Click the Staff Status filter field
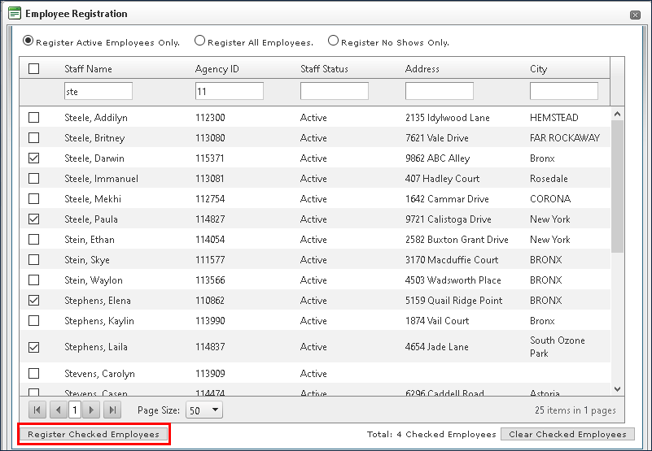Image resolution: width=652 pixels, height=451 pixels. pyautogui.click(x=334, y=92)
